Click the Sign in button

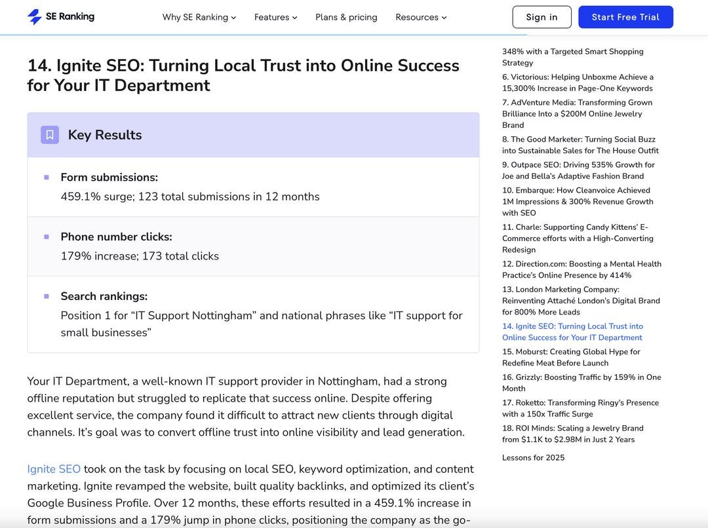point(542,17)
